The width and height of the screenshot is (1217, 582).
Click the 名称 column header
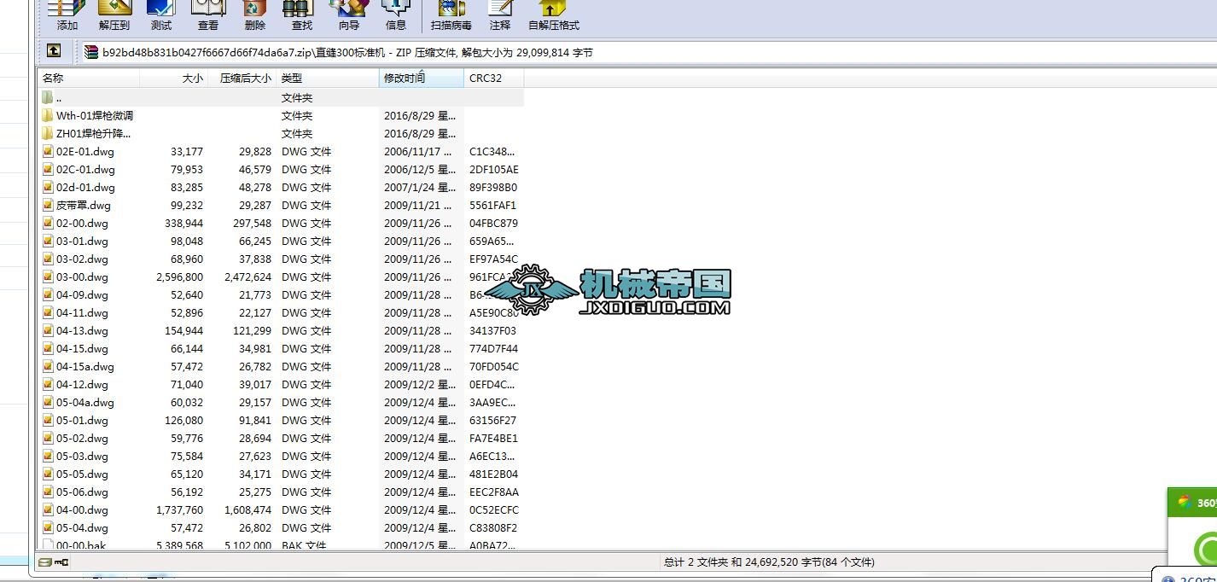tap(53, 78)
